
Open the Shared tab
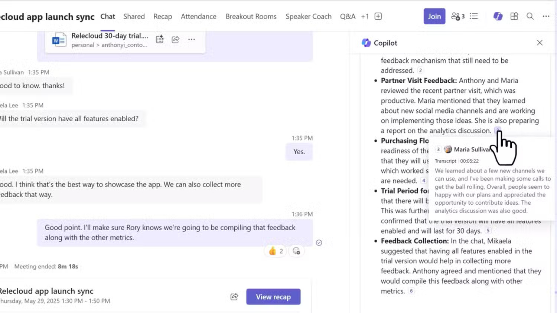(134, 16)
